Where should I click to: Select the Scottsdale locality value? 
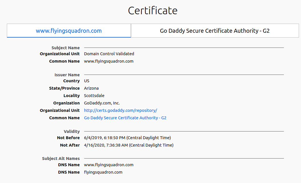(x=94, y=96)
